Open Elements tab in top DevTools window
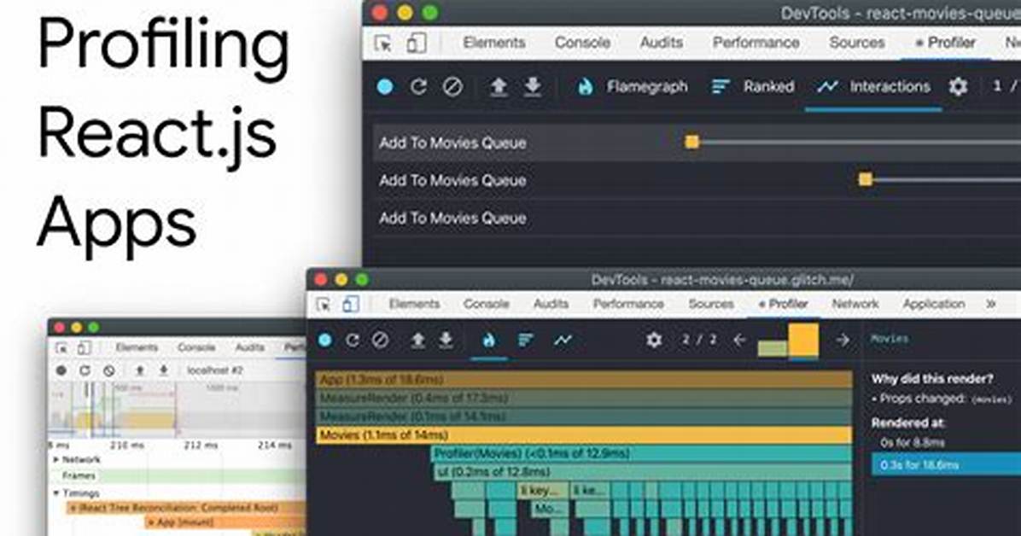The image size is (1021, 536). 494,43
